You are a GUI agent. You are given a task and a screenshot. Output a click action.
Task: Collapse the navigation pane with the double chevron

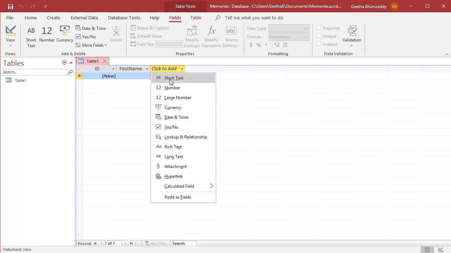tap(71, 63)
